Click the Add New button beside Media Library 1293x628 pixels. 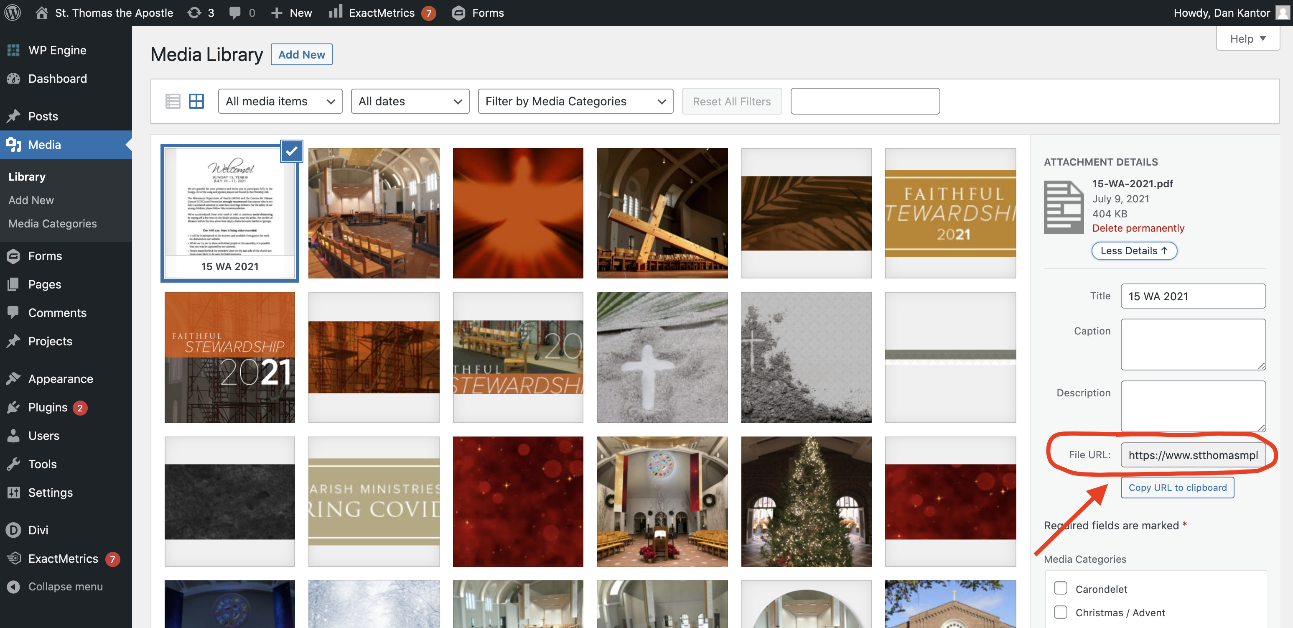[x=302, y=54]
